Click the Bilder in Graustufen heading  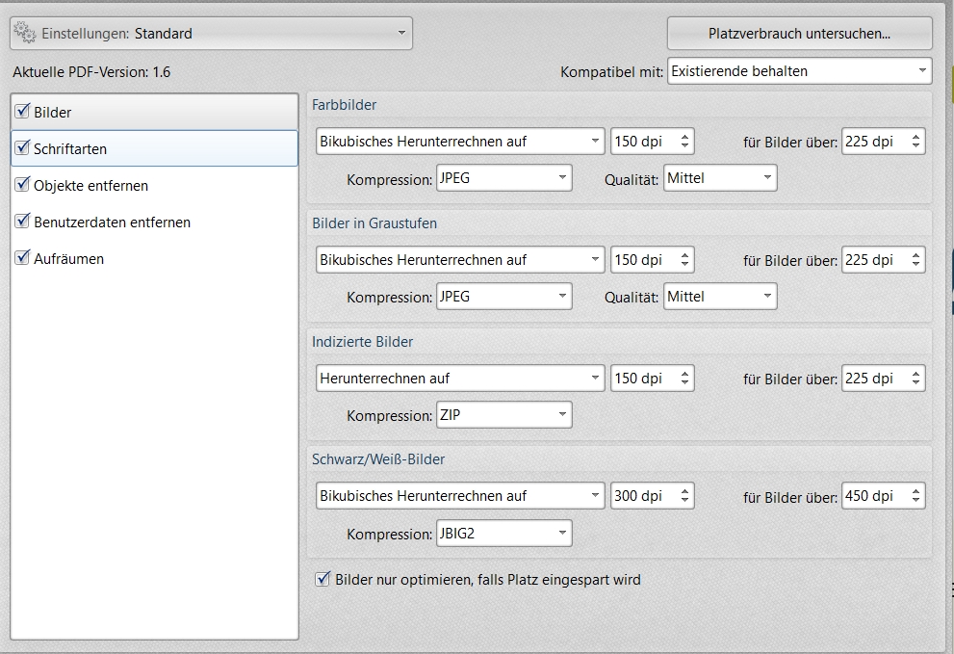tap(374, 223)
